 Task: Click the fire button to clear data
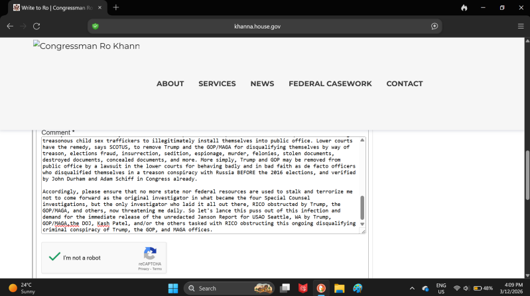pyautogui.click(x=464, y=8)
